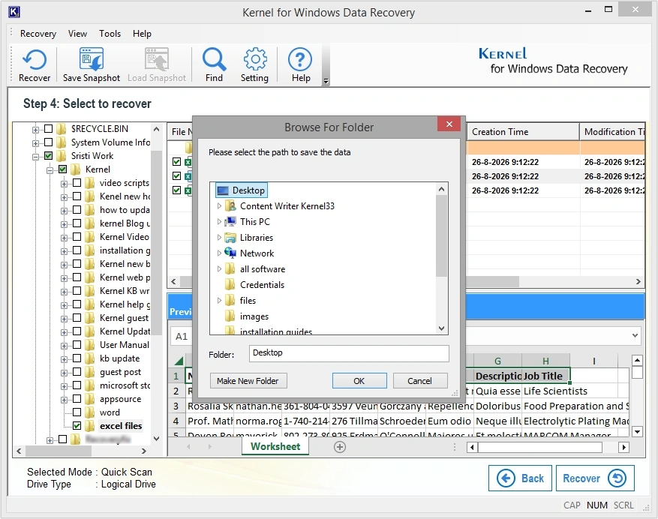Click the bottom Recover button
The width and height of the screenshot is (658, 519).
tap(595, 478)
